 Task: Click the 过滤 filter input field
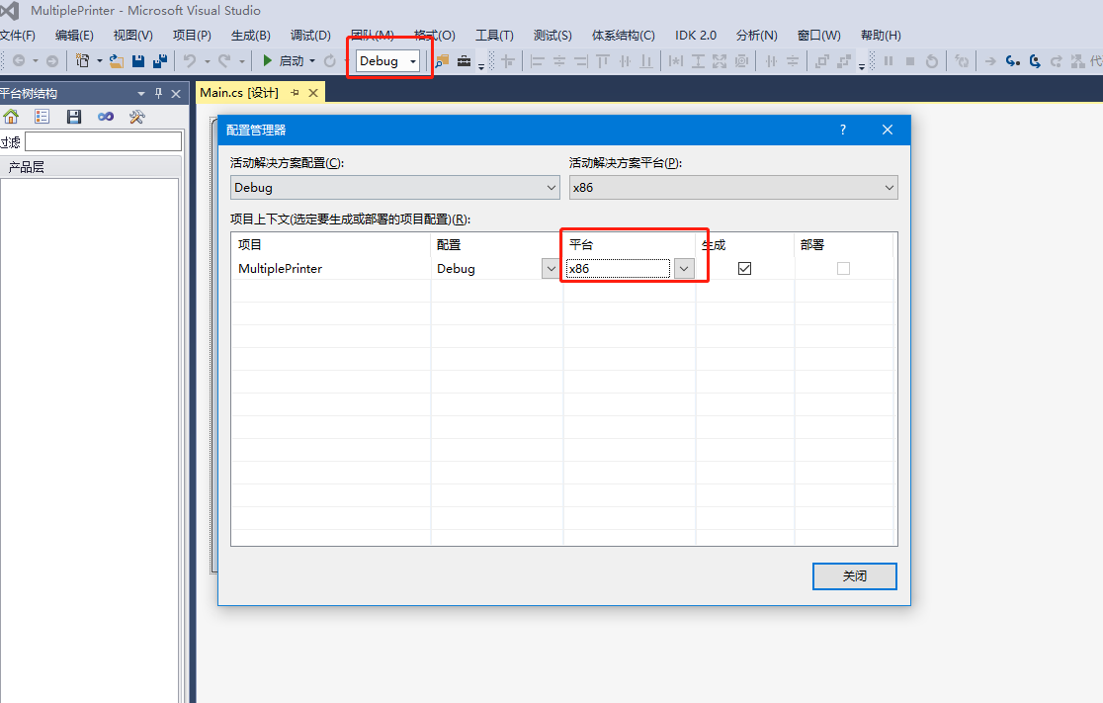(x=104, y=141)
